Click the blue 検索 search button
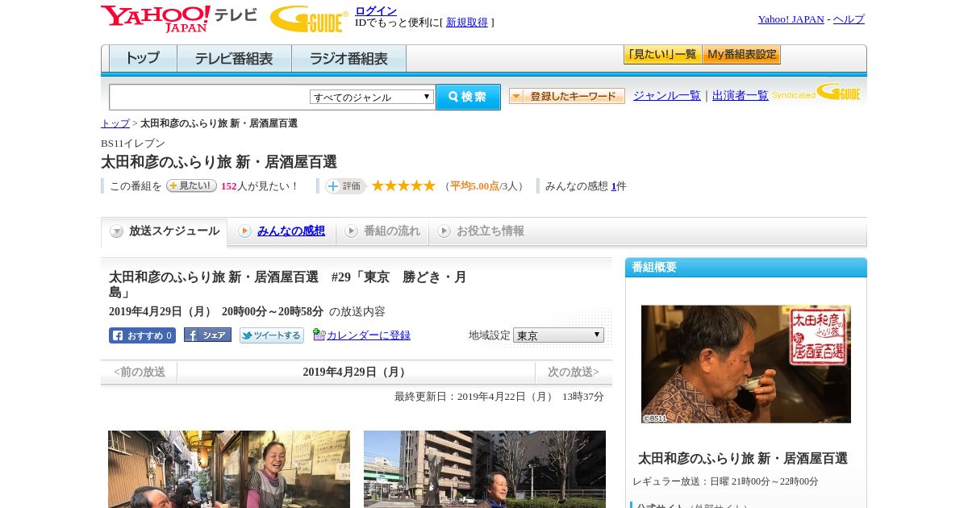968x508 pixels. tap(468, 97)
